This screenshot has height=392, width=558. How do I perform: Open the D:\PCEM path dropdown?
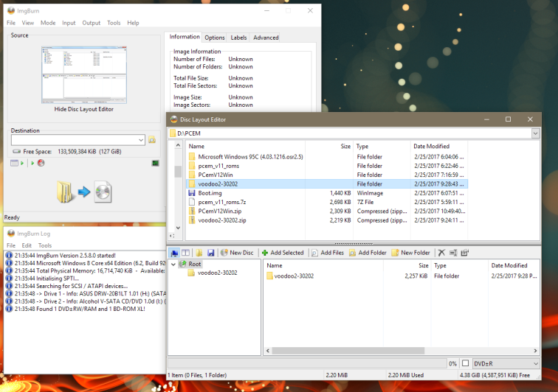tap(535, 133)
